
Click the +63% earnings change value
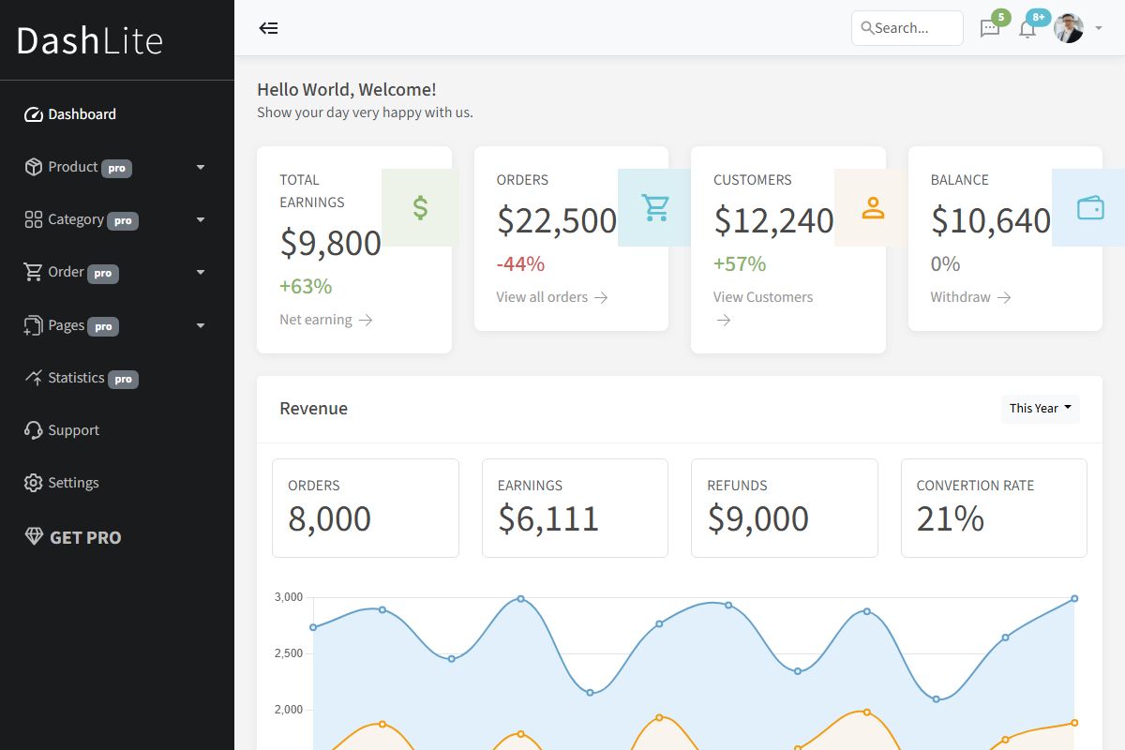point(306,286)
